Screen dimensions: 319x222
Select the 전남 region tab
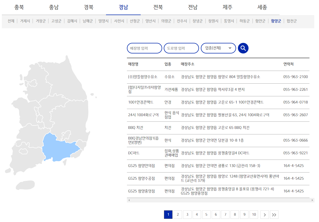[x=193, y=7]
